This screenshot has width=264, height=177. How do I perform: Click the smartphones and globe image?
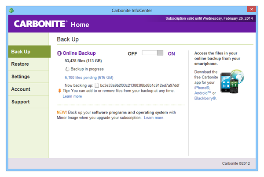click(232, 81)
